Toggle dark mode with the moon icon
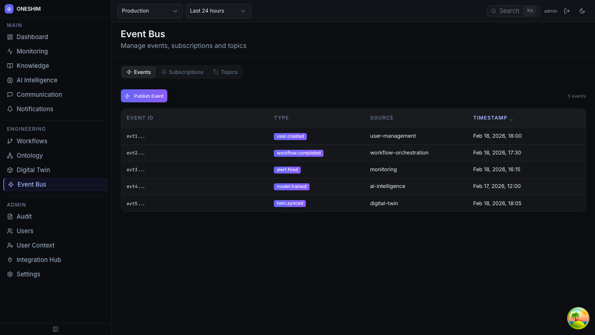Screen dimensions: 595x335 pyautogui.click(x=582, y=11)
